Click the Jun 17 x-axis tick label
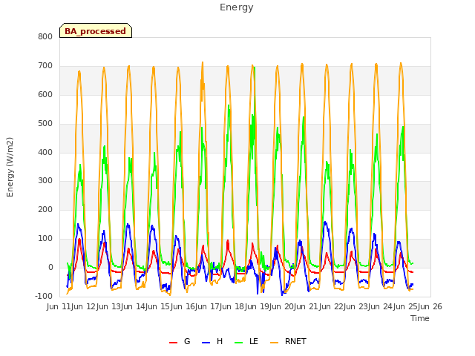The width and height of the screenshot is (475, 356). tap(209, 306)
